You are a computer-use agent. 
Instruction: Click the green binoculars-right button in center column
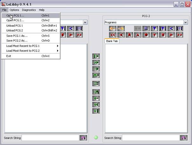pos(96,75)
